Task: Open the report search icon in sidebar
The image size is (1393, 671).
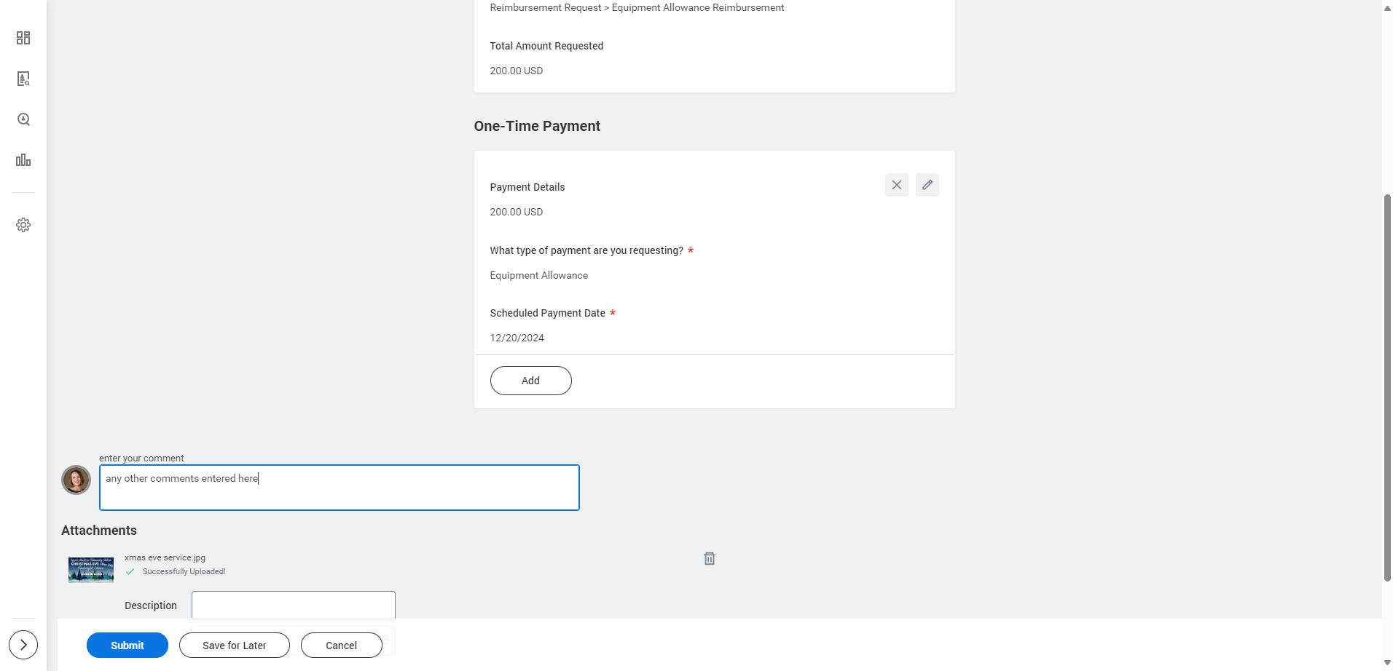Action: [x=23, y=79]
